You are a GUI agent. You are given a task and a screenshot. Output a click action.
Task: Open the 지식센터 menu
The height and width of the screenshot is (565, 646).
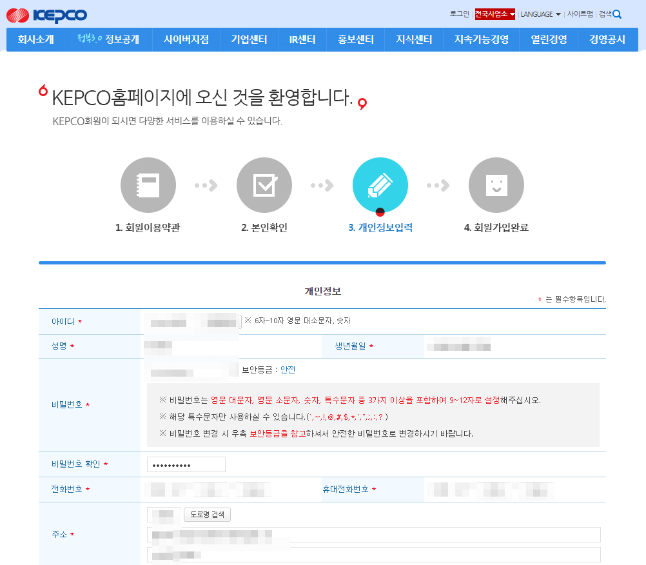click(414, 39)
